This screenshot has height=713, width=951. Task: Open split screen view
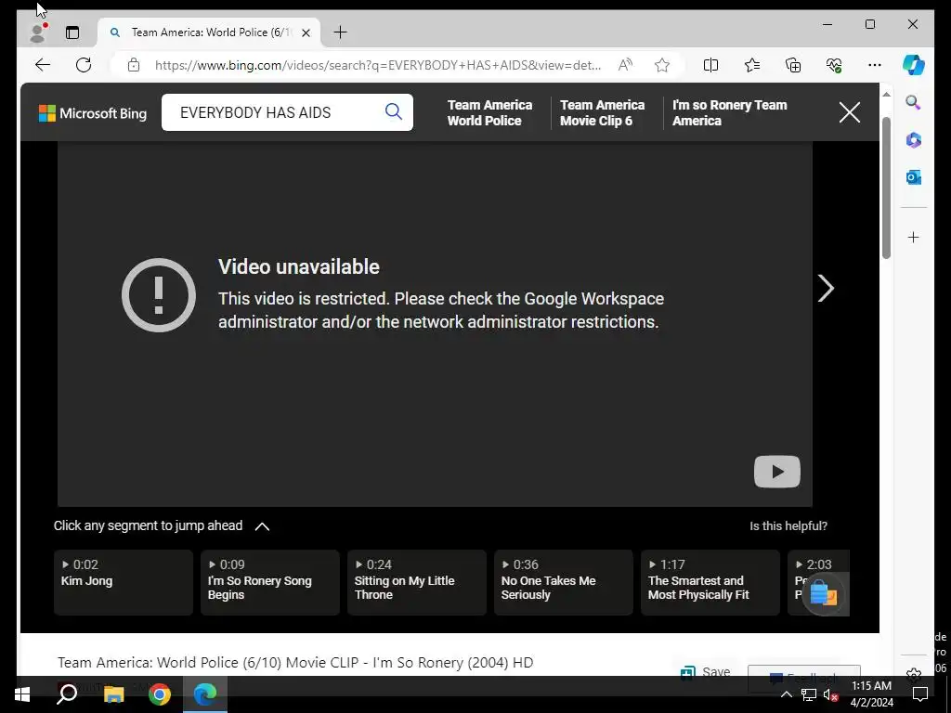click(710, 65)
